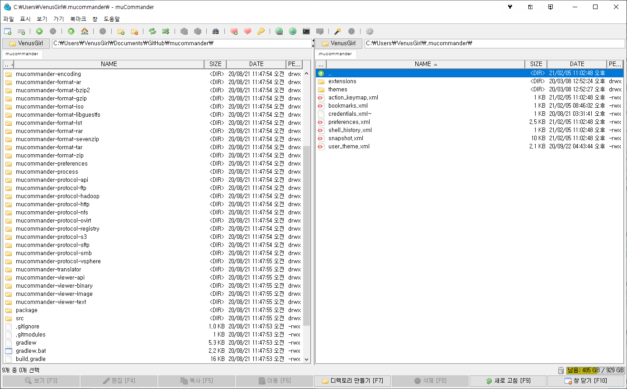Screen dimensions: 627x389
Task: Click the 이동 [F6] button
Action: pyautogui.click(x=275, y=381)
